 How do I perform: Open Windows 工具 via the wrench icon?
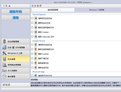tap(4, 53)
